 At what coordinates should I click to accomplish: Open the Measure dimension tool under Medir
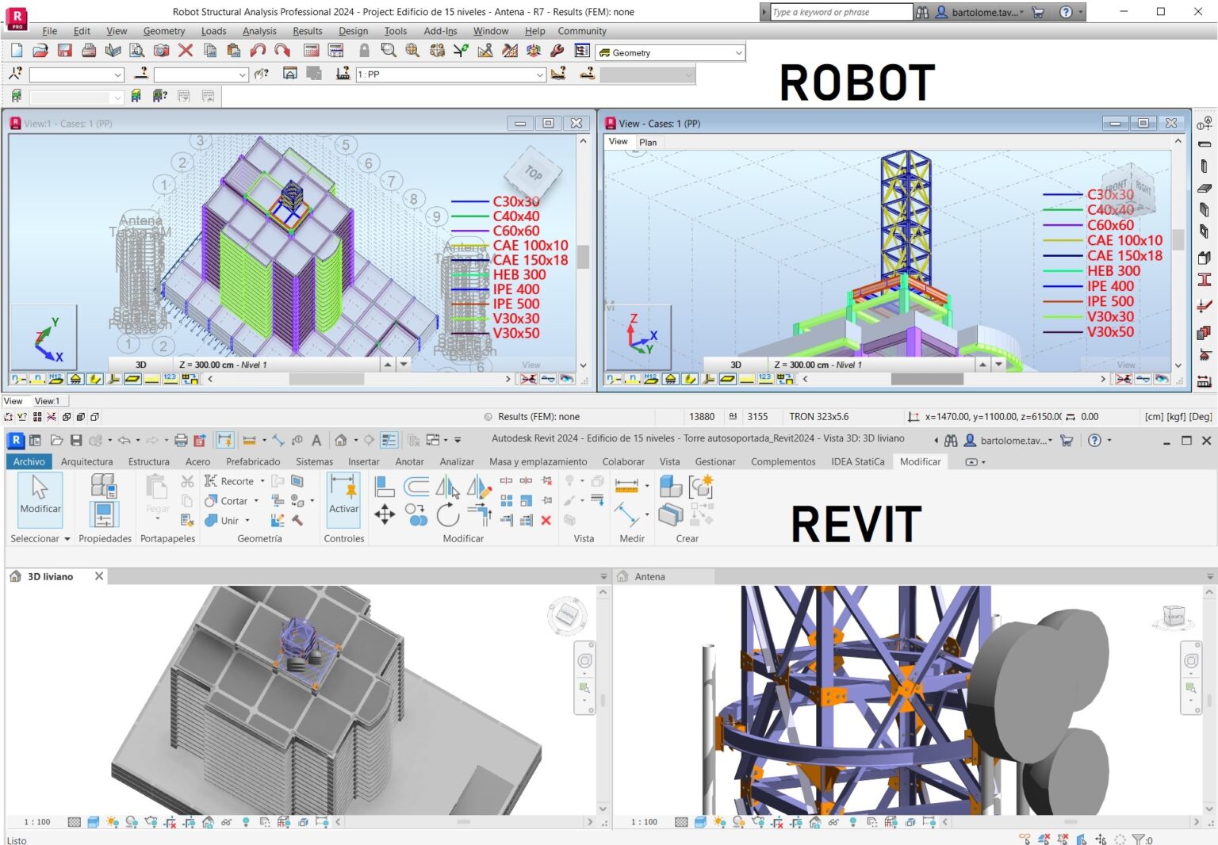tap(626, 484)
